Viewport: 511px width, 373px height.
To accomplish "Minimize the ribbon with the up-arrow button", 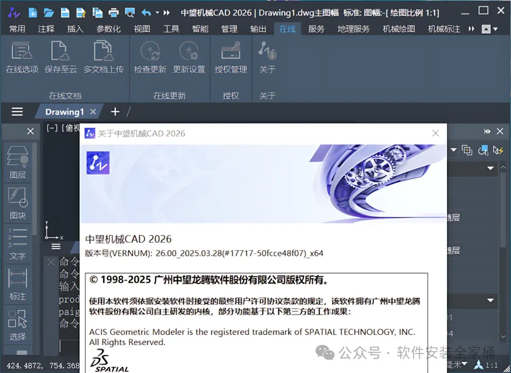I will (486, 29).
